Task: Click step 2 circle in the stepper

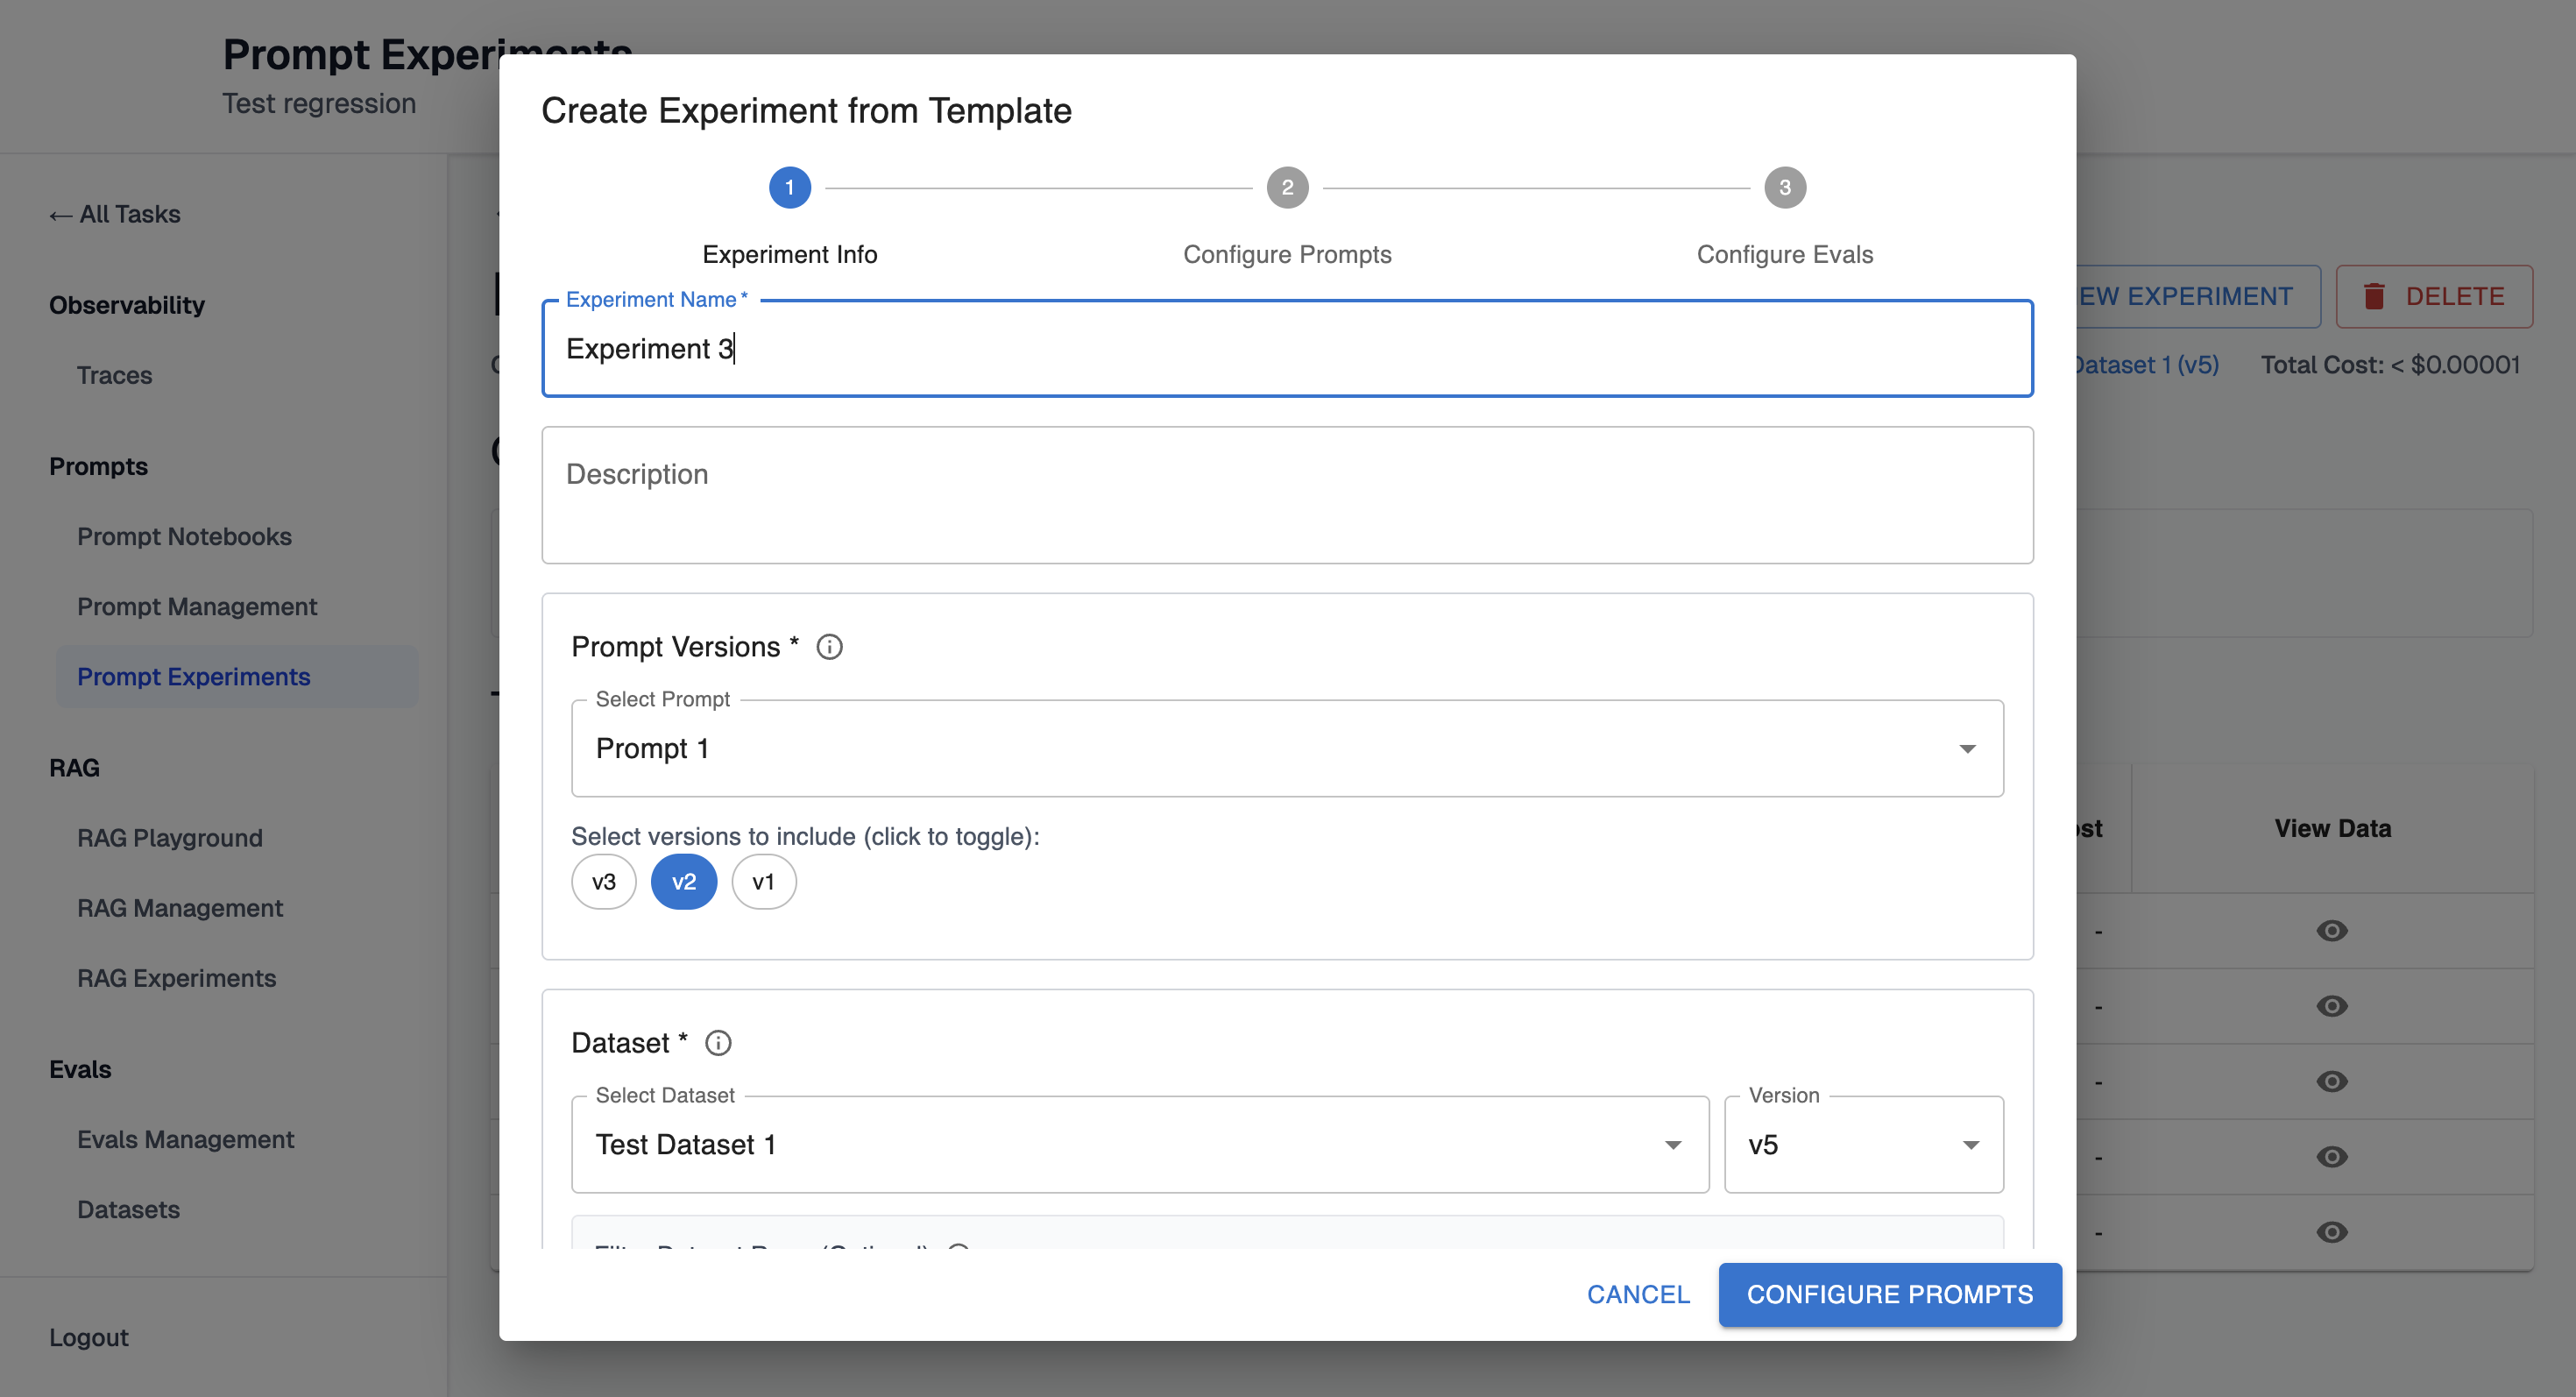Action: (x=1287, y=188)
